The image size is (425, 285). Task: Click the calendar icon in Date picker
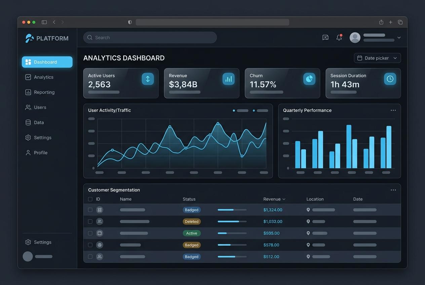360,58
